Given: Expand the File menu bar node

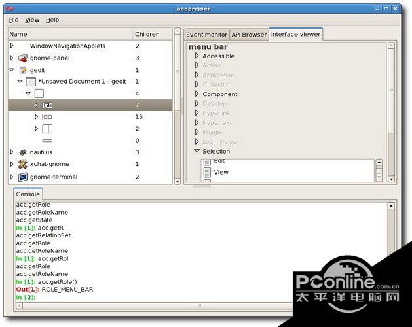Looking at the screenshot, I should (x=36, y=105).
